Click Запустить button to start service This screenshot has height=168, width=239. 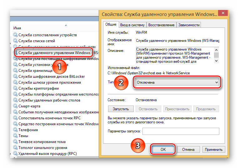click(121, 109)
